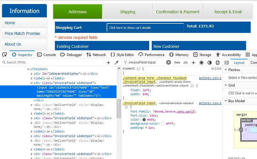The width and height of the screenshot is (257, 159).
Task: Click the color #666 swatch
Action: tap(144, 119)
